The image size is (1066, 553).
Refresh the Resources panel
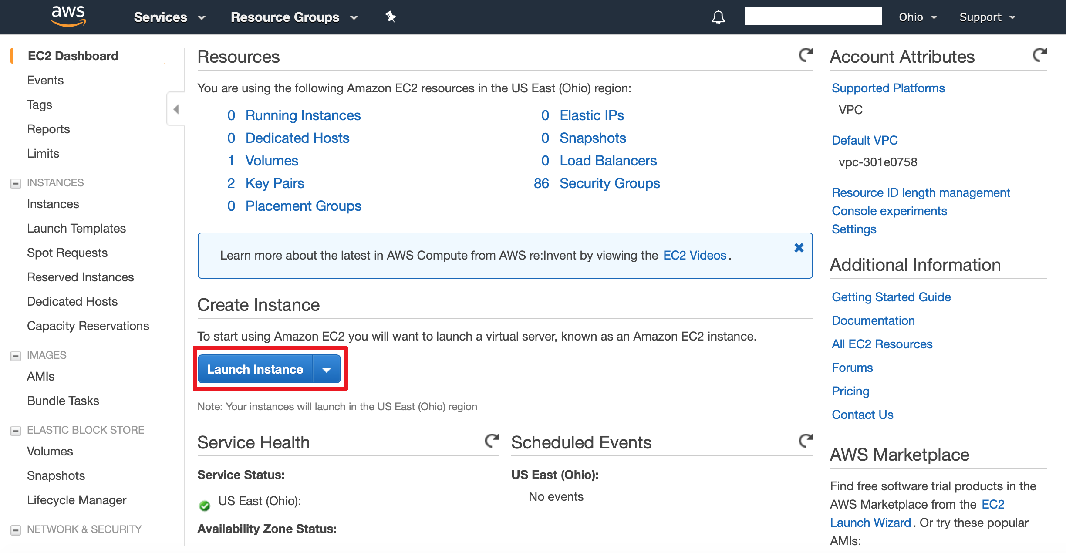coord(806,55)
